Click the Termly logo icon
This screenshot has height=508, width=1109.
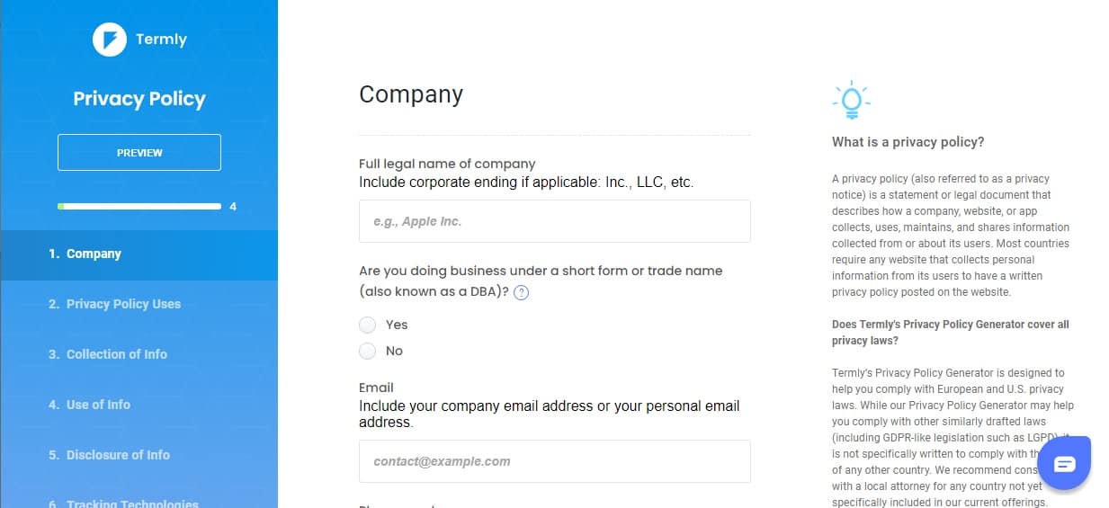pos(110,40)
